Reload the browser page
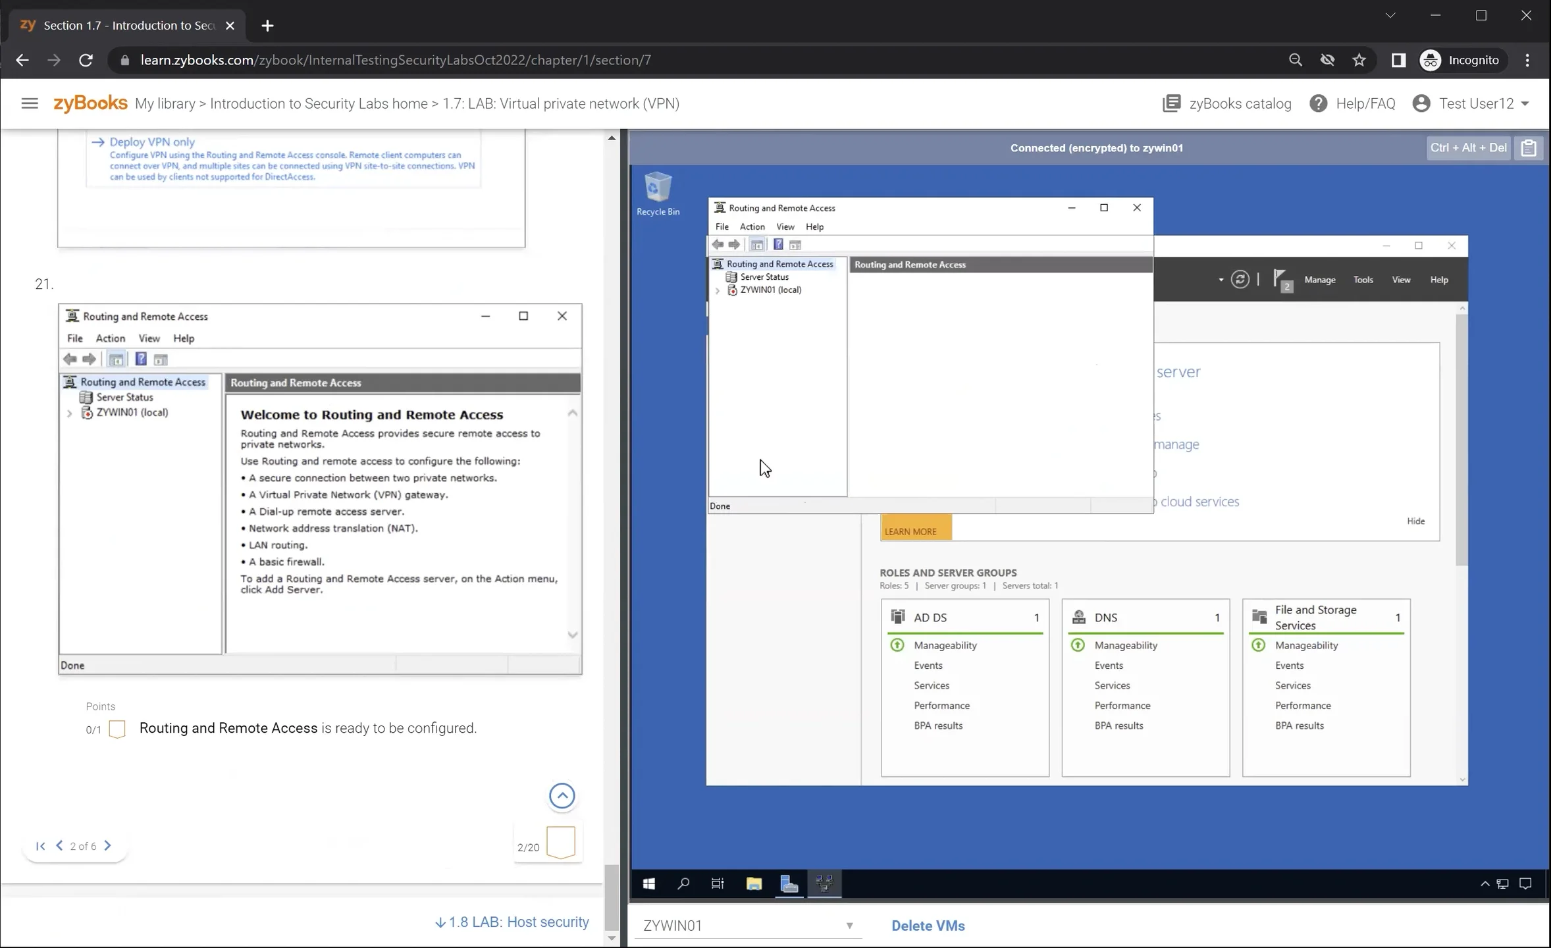This screenshot has width=1551, height=948. (x=86, y=60)
